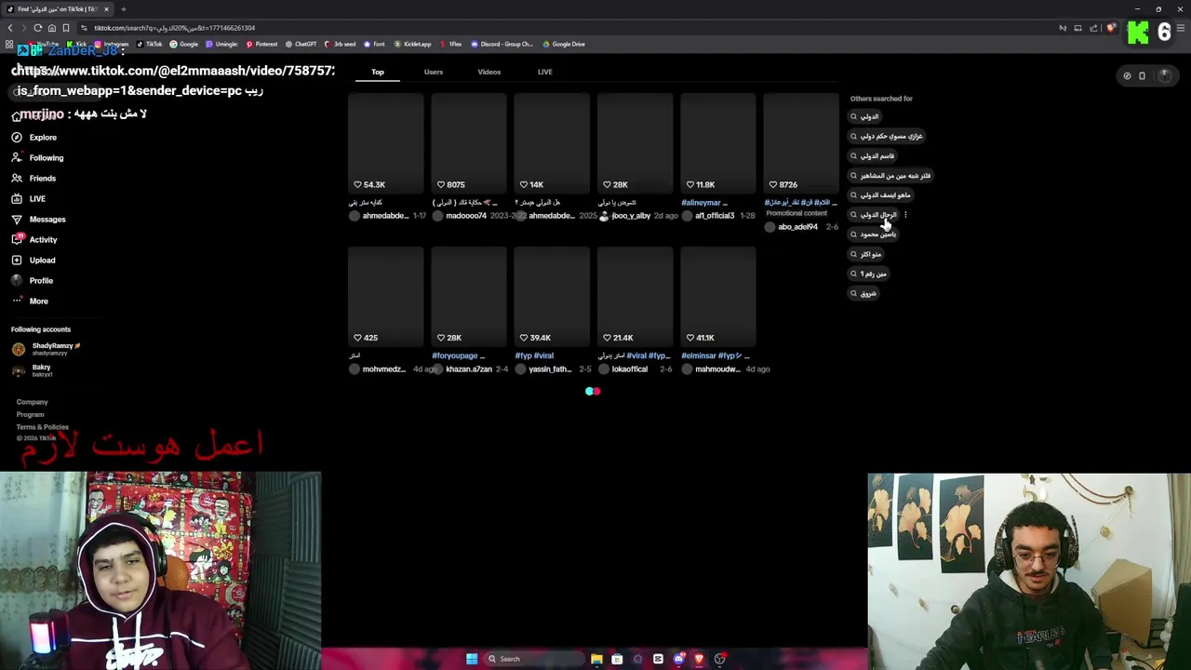
Task: Open Bakry following account
Action: (x=33, y=370)
